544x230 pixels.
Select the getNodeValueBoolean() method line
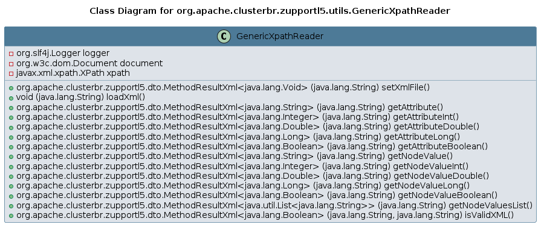[257, 196]
